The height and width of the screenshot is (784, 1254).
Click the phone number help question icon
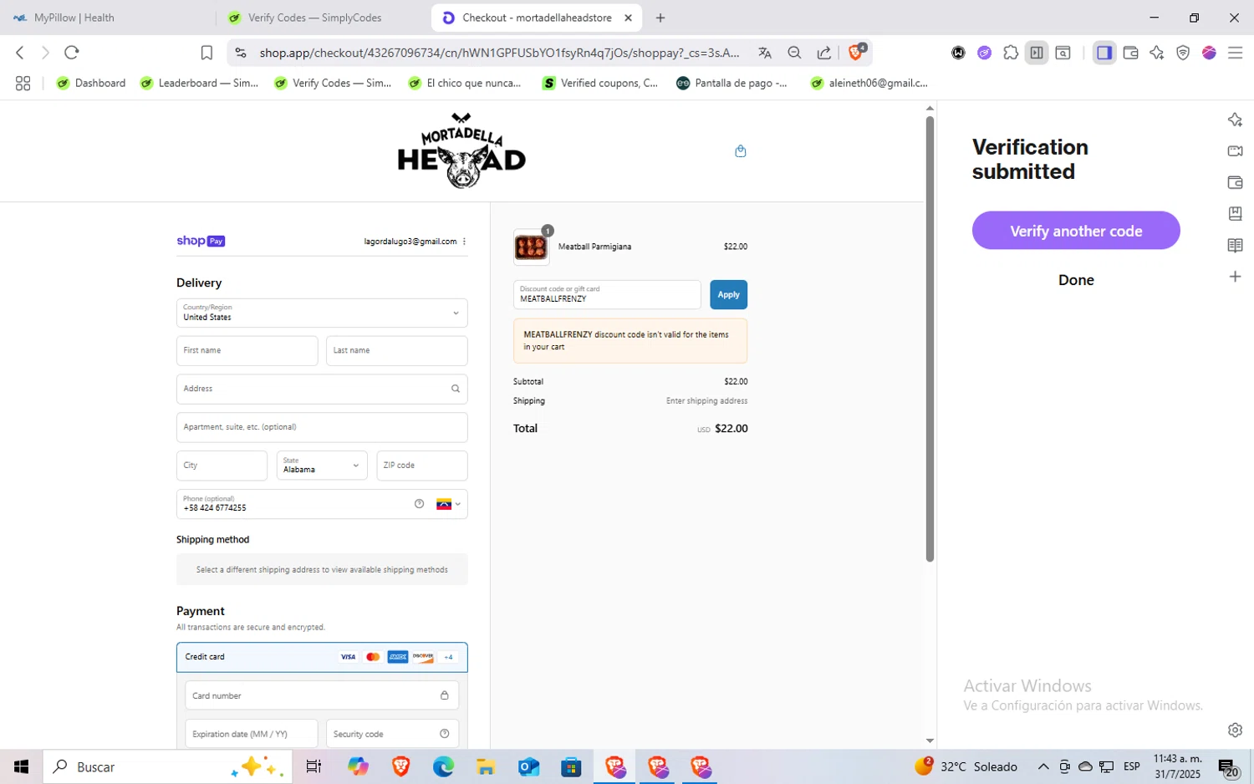pyautogui.click(x=419, y=504)
